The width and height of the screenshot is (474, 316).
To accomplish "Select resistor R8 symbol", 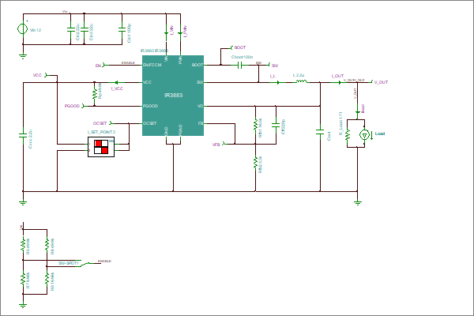I will [47, 279].
